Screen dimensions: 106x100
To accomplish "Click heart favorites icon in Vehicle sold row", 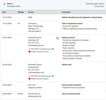I will pos(30,79).
